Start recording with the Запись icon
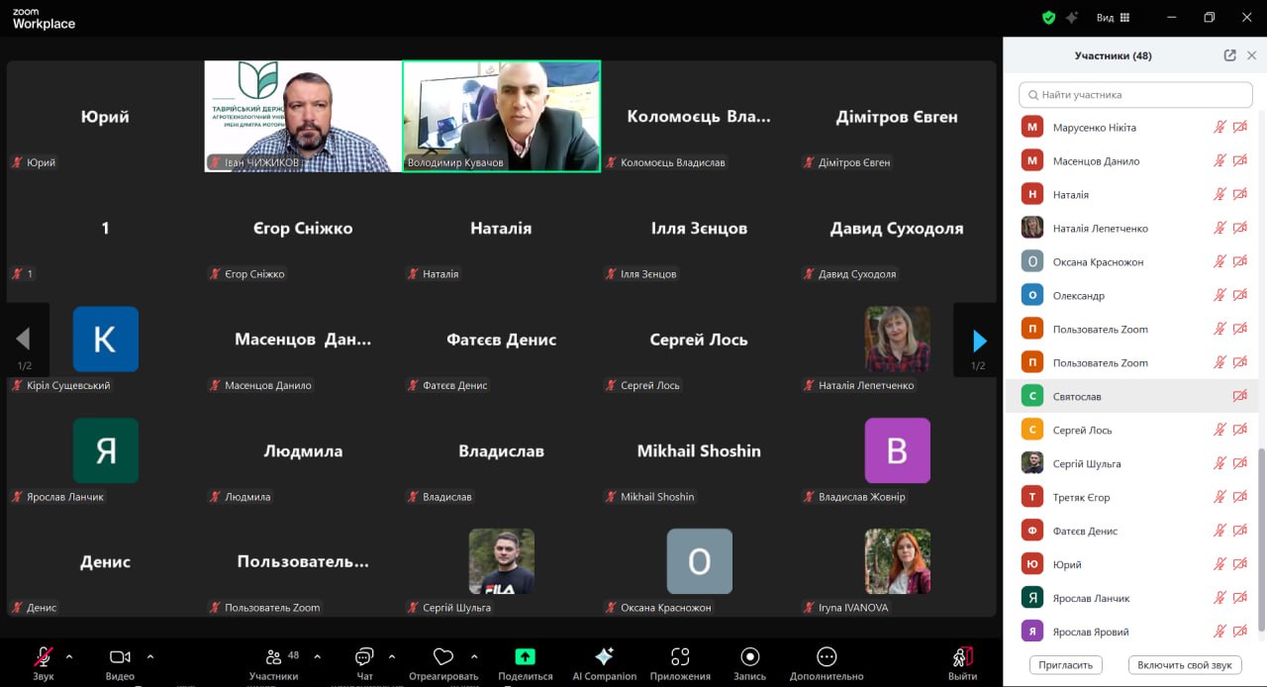The image size is (1267, 687). (x=750, y=656)
